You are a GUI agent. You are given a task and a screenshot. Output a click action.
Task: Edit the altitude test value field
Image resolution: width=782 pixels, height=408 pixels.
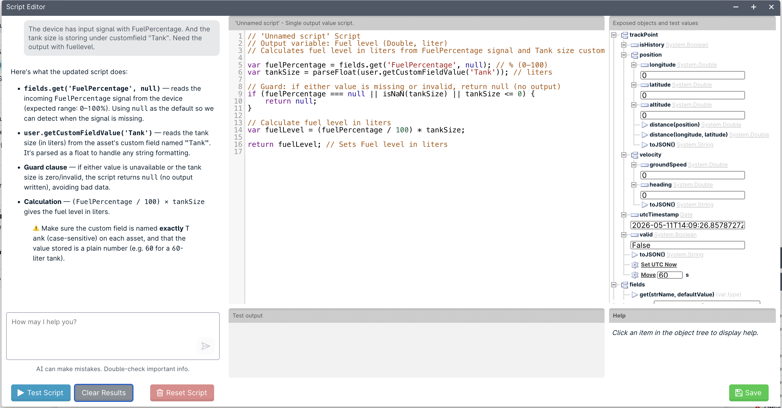692,115
